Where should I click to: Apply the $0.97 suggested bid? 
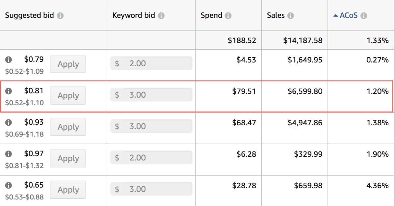point(68,158)
